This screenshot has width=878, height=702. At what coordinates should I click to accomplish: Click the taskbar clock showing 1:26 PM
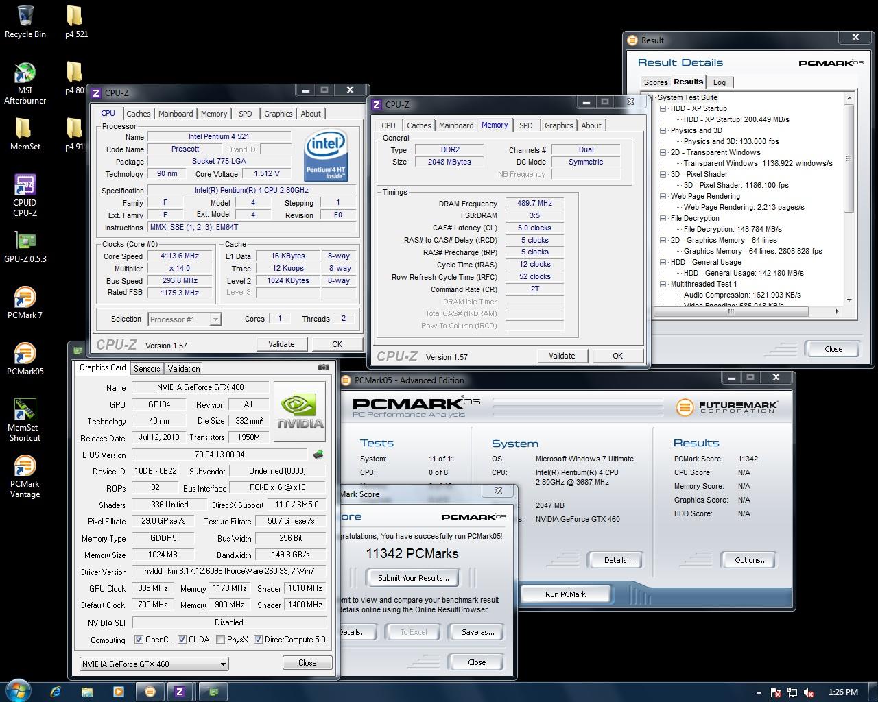coord(843,692)
